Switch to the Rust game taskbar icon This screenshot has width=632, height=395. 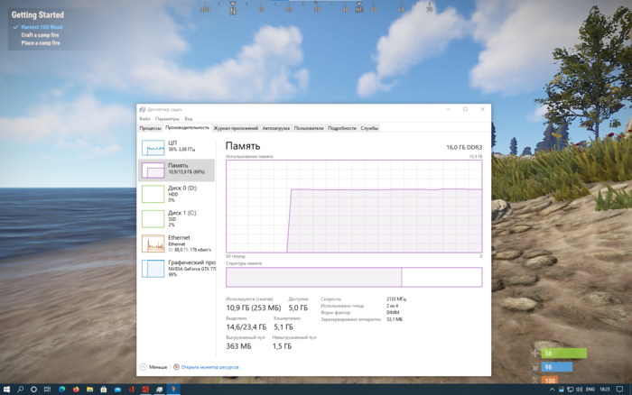145,390
